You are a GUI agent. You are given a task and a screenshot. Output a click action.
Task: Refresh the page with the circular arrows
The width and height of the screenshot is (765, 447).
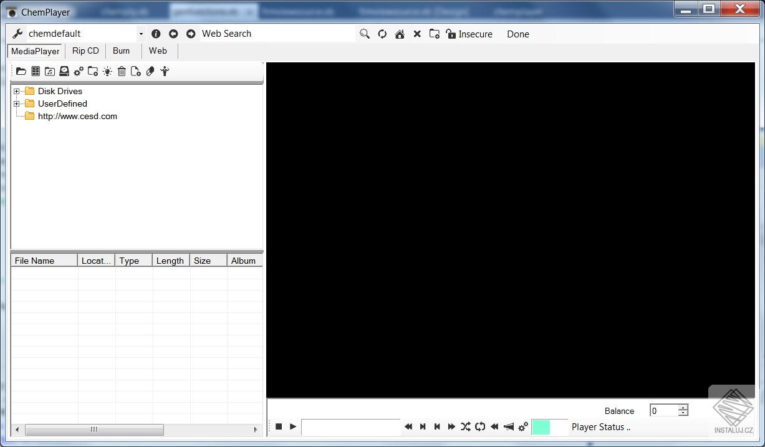(382, 34)
